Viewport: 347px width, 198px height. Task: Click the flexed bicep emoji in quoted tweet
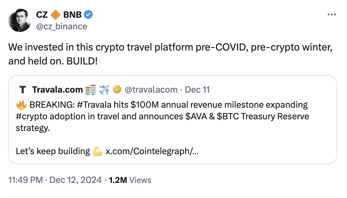click(97, 151)
